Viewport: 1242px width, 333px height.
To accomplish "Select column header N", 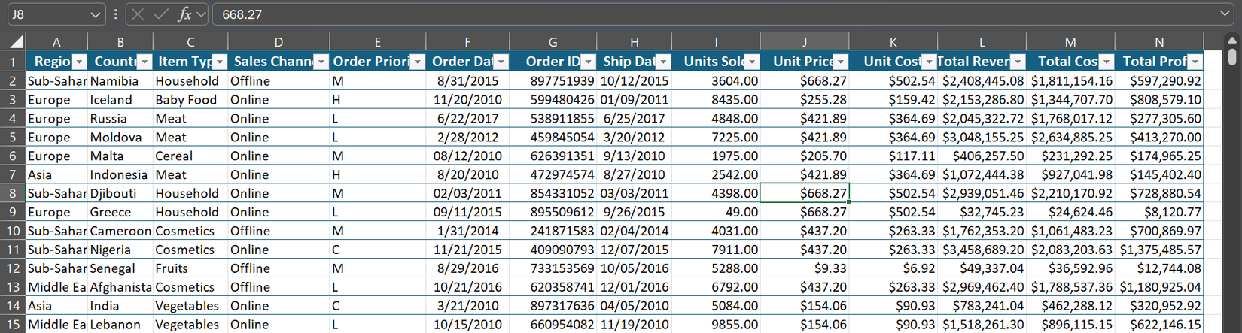I will point(1159,42).
